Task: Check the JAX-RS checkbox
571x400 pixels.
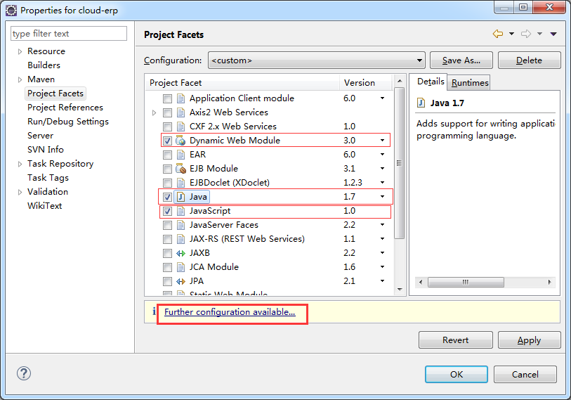Action: [168, 239]
